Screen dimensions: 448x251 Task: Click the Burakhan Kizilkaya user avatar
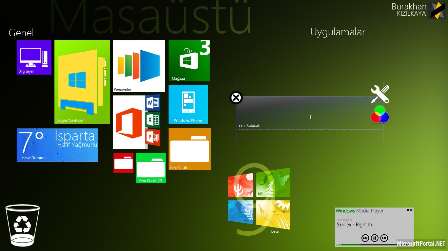[437, 10]
